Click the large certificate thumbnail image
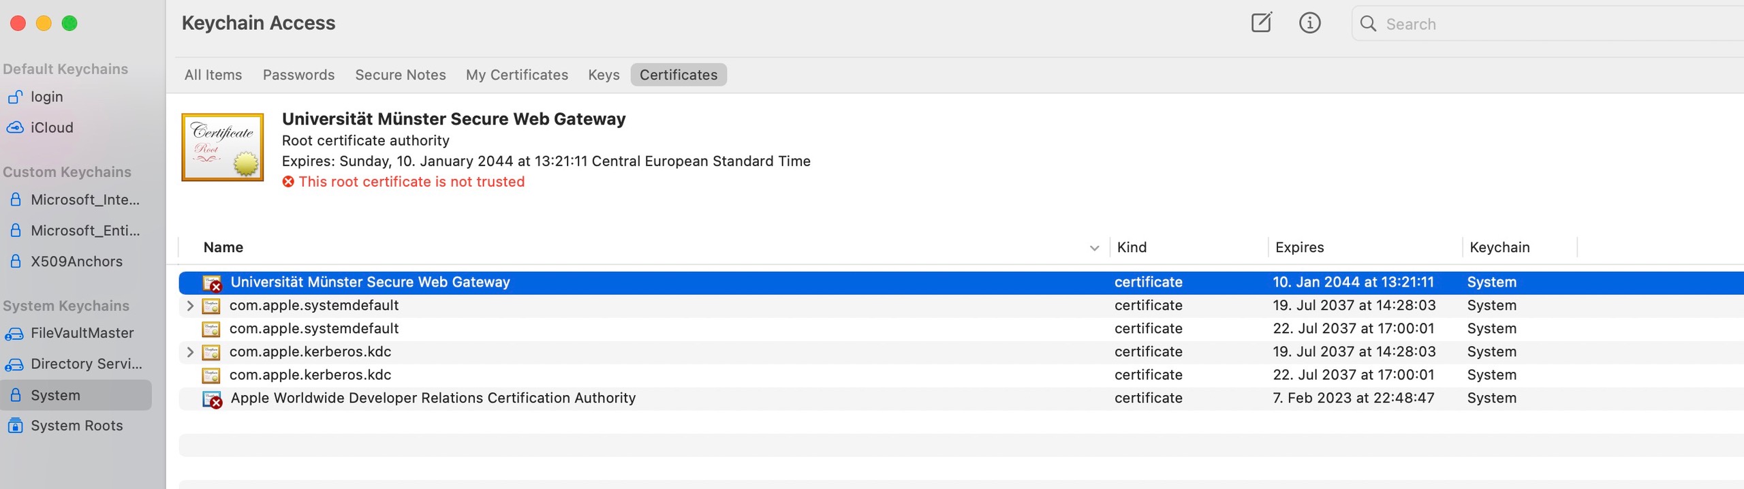 (223, 147)
